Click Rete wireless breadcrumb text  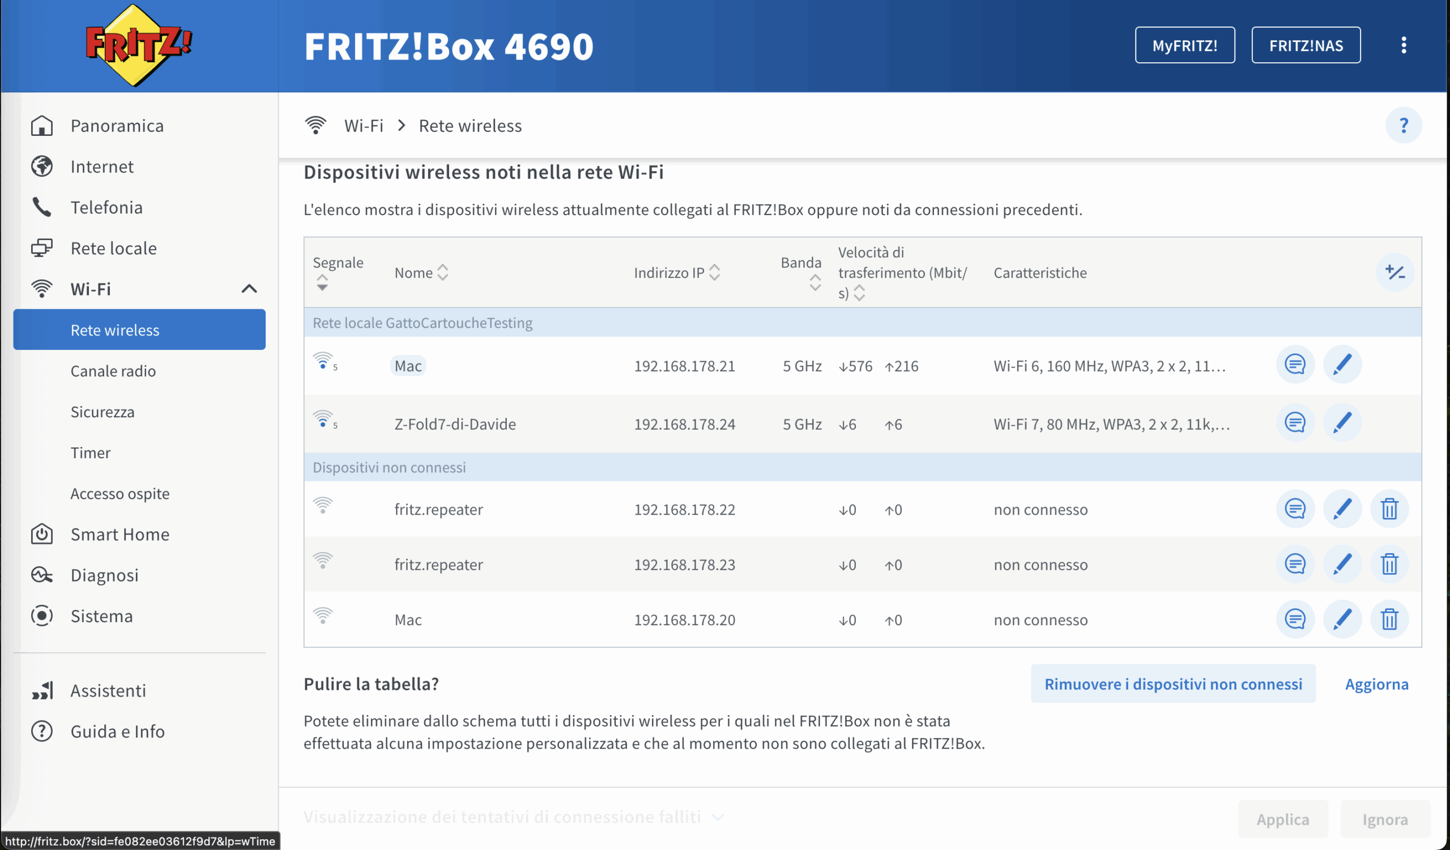tap(470, 125)
